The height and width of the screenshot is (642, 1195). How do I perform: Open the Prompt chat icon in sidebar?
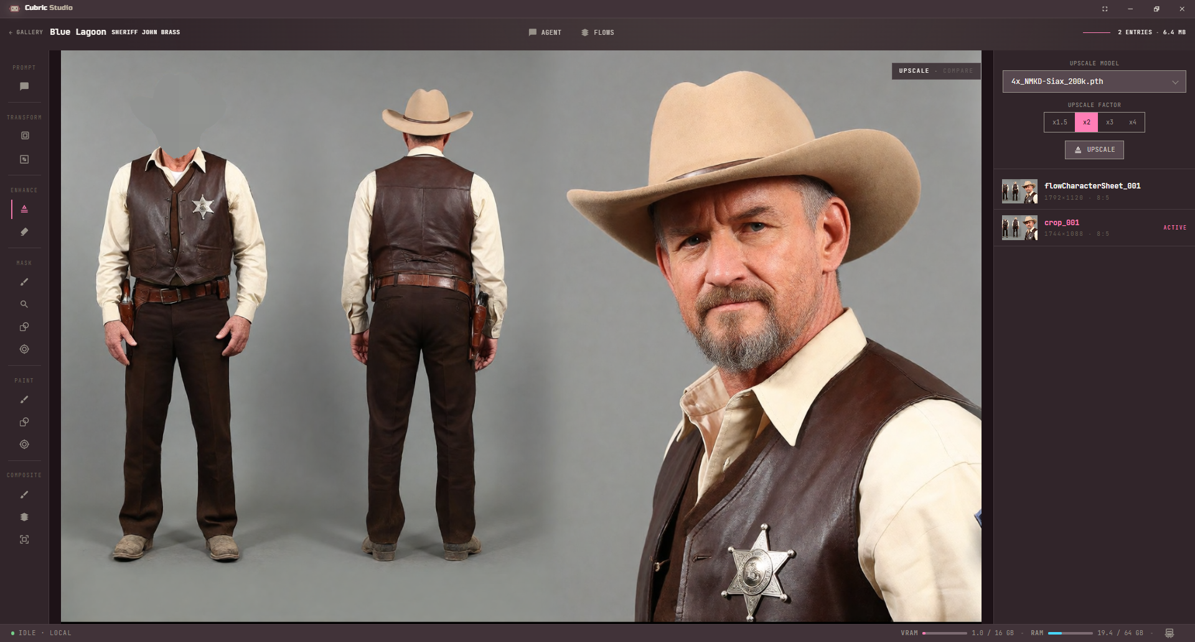point(24,86)
